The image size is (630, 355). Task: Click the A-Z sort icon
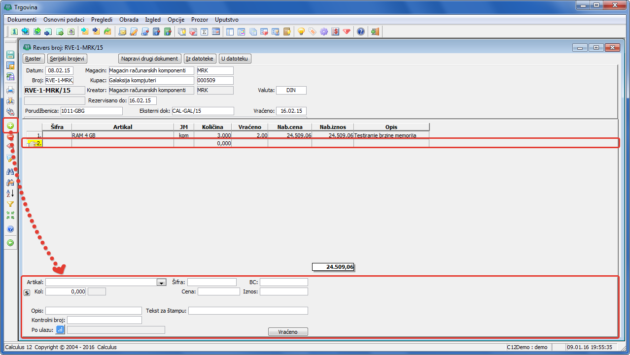pyautogui.click(x=10, y=194)
